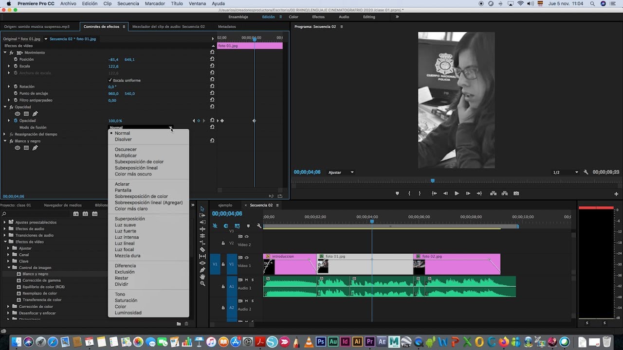Toggle Video 2 track eye visibility
This screenshot has height=350, width=623.
coord(247,237)
